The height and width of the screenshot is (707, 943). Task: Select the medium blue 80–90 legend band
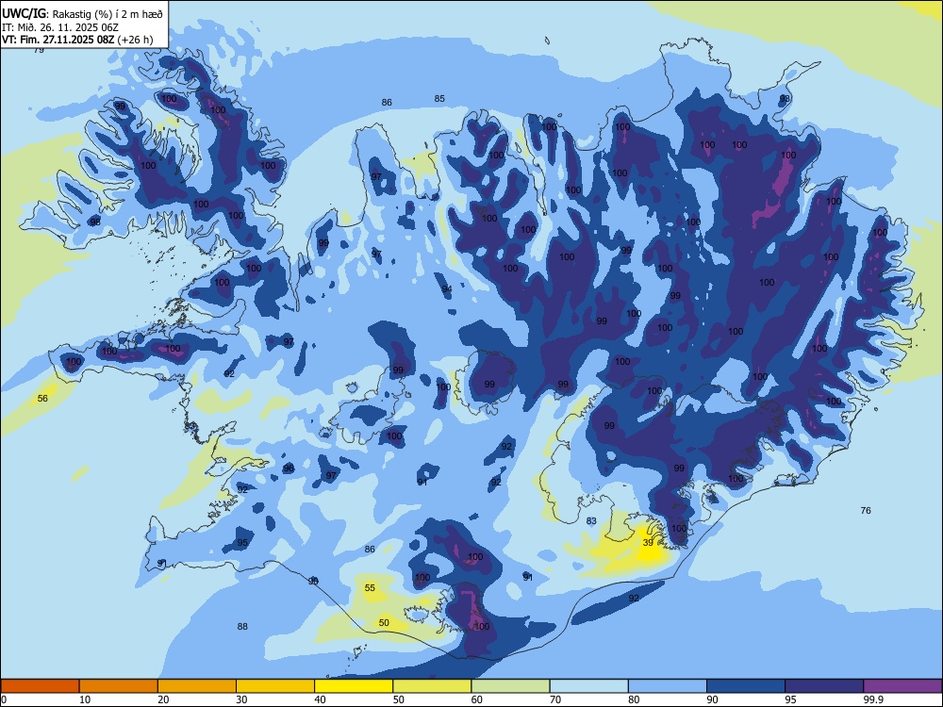[x=668, y=686]
